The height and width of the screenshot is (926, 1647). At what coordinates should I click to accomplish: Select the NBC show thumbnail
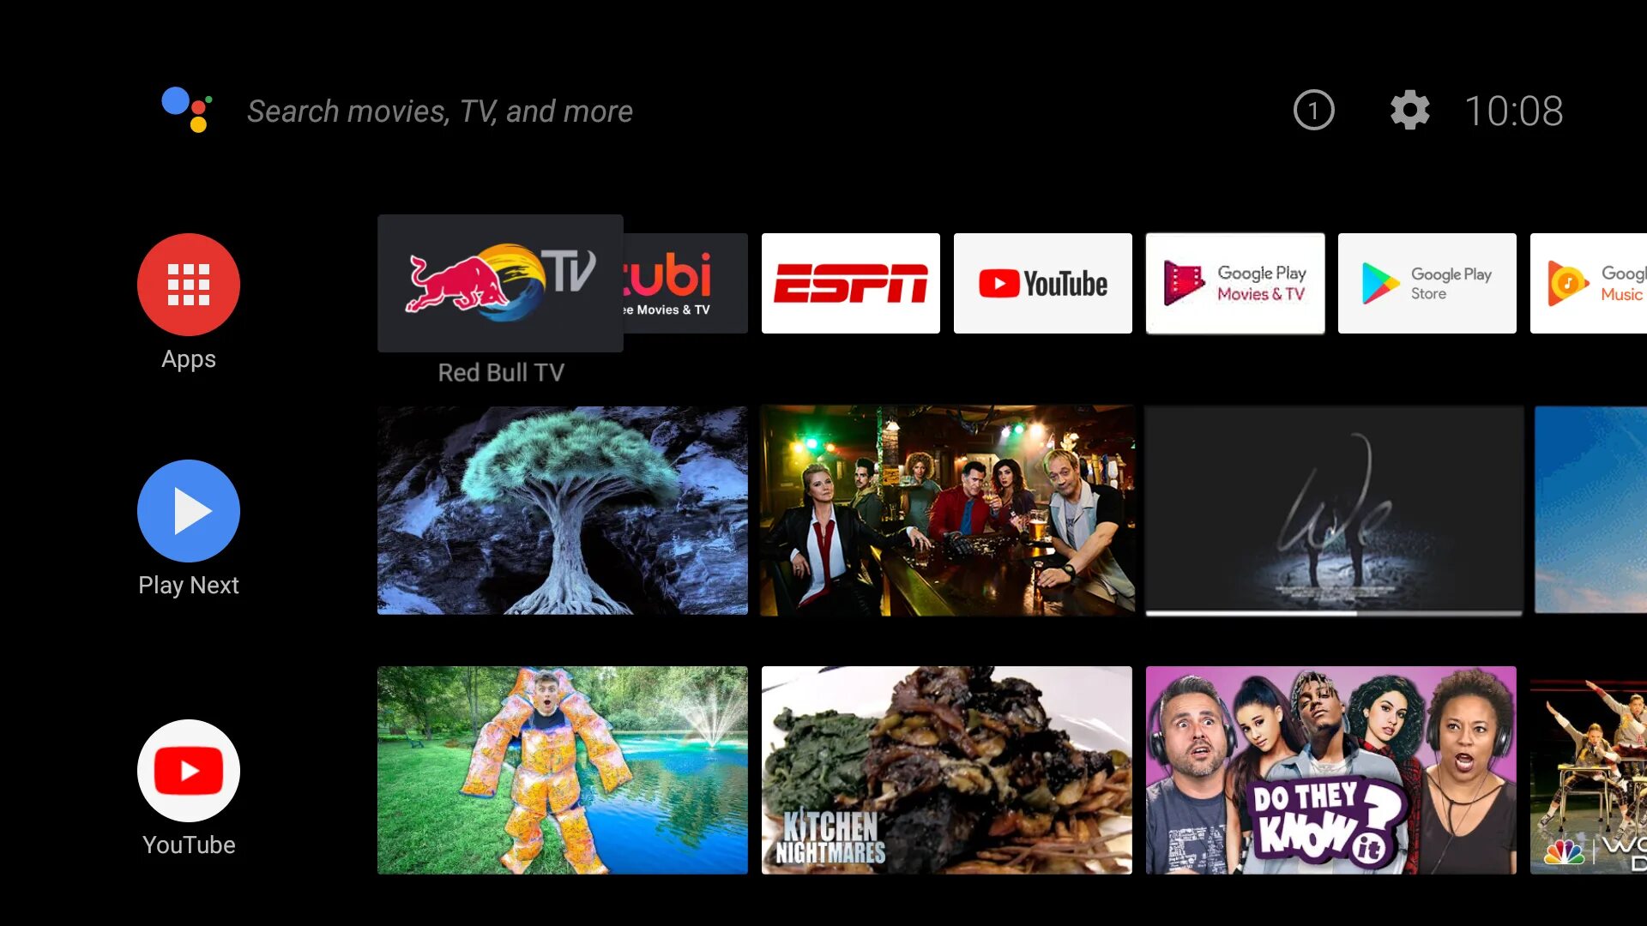[x=1588, y=771]
